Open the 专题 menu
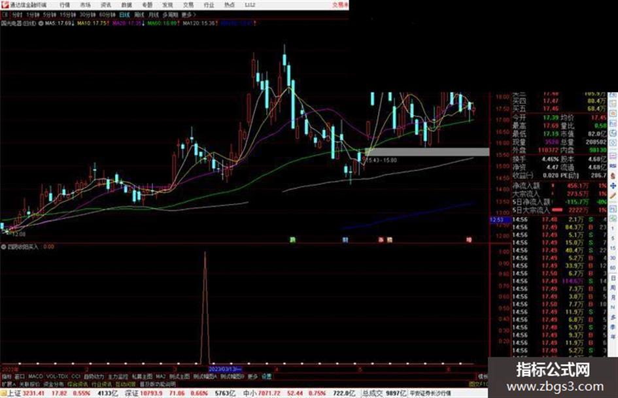The height and width of the screenshot is (398, 618). pyautogui.click(x=147, y=5)
